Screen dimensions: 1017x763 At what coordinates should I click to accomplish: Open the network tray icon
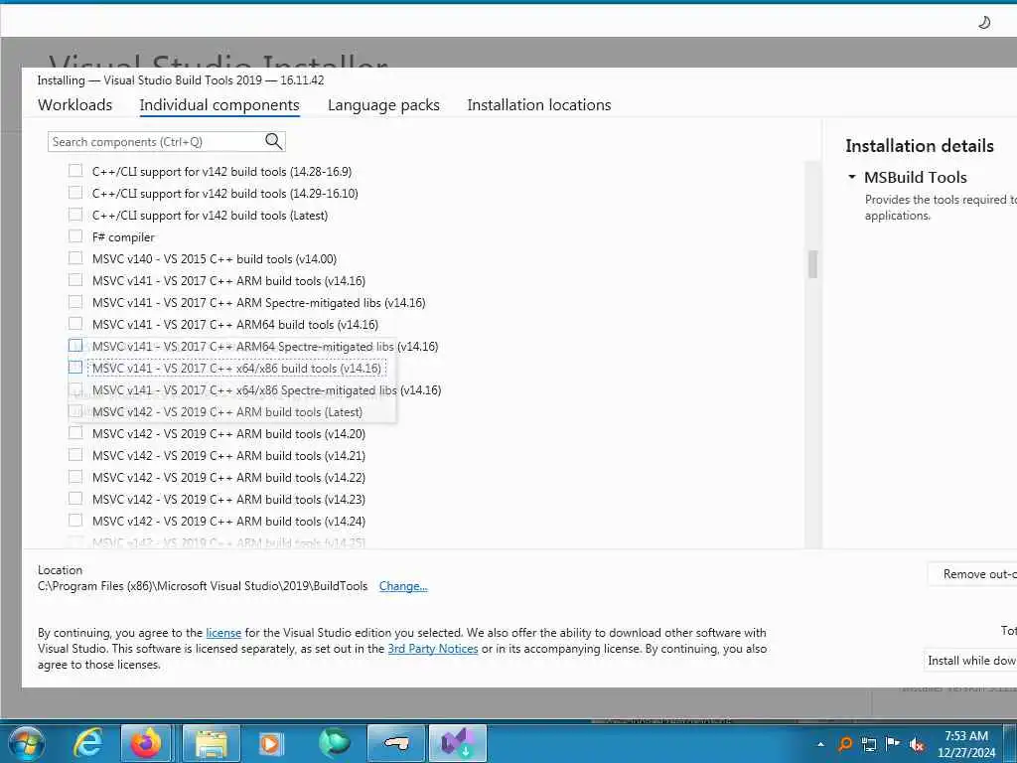pyautogui.click(x=869, y=744)
